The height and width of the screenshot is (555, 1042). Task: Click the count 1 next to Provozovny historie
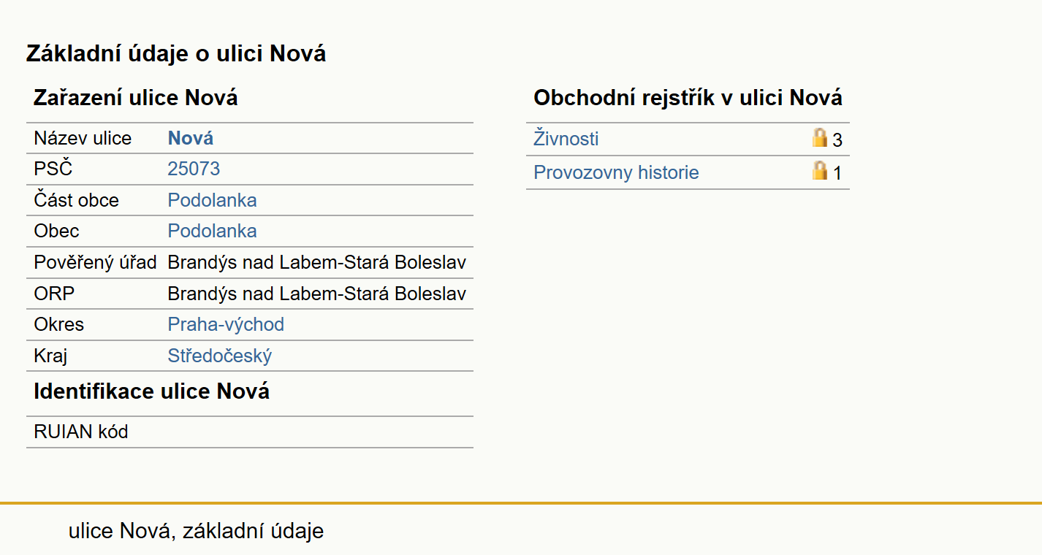coord(837,174)
